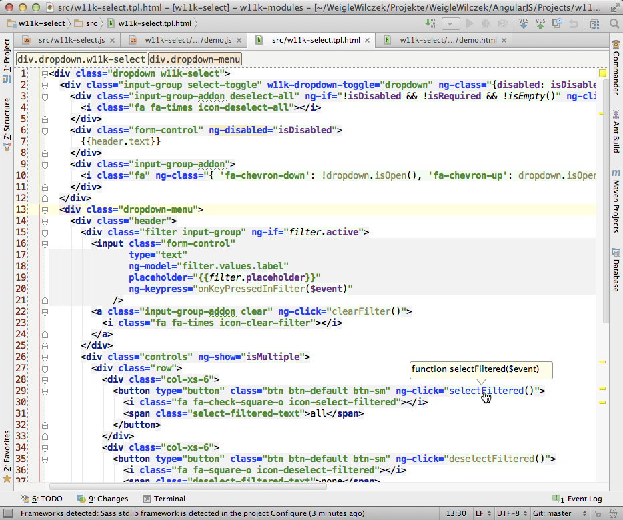
Task: Open the Ant Build tool window
Action: coord(616,131)
